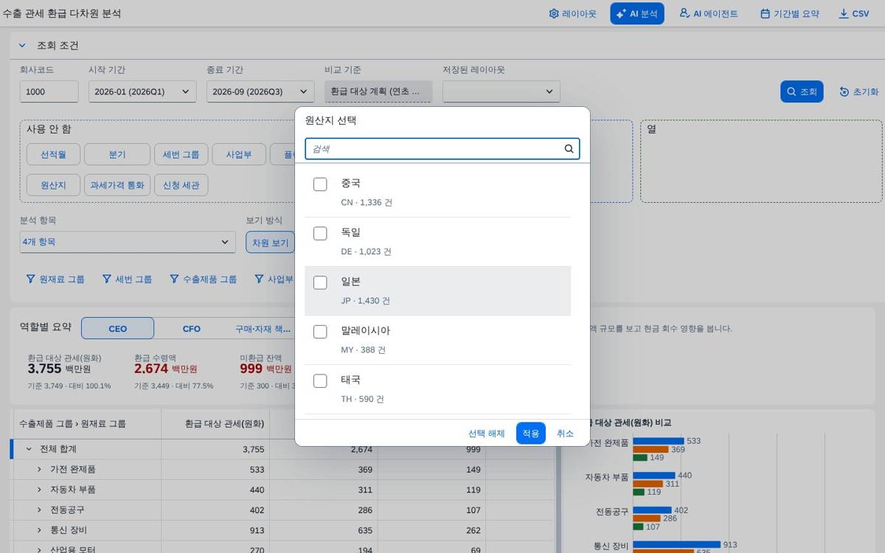
Task: Click the blue 533 bar for 가전 완제품
Action: click(x=658, y=441)
